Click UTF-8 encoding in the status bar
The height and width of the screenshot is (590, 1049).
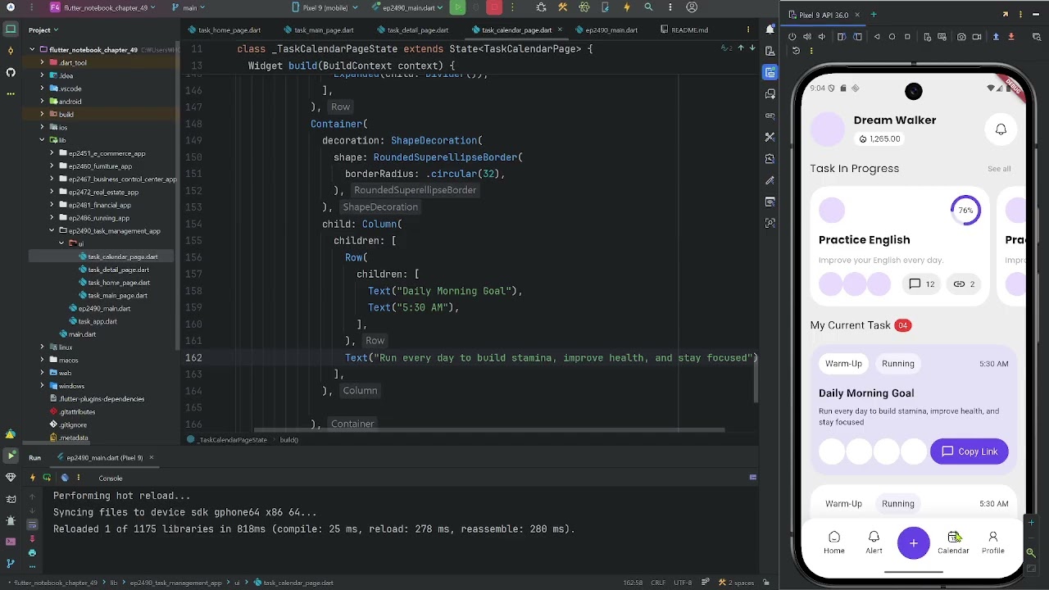click(x=682, y=583)
